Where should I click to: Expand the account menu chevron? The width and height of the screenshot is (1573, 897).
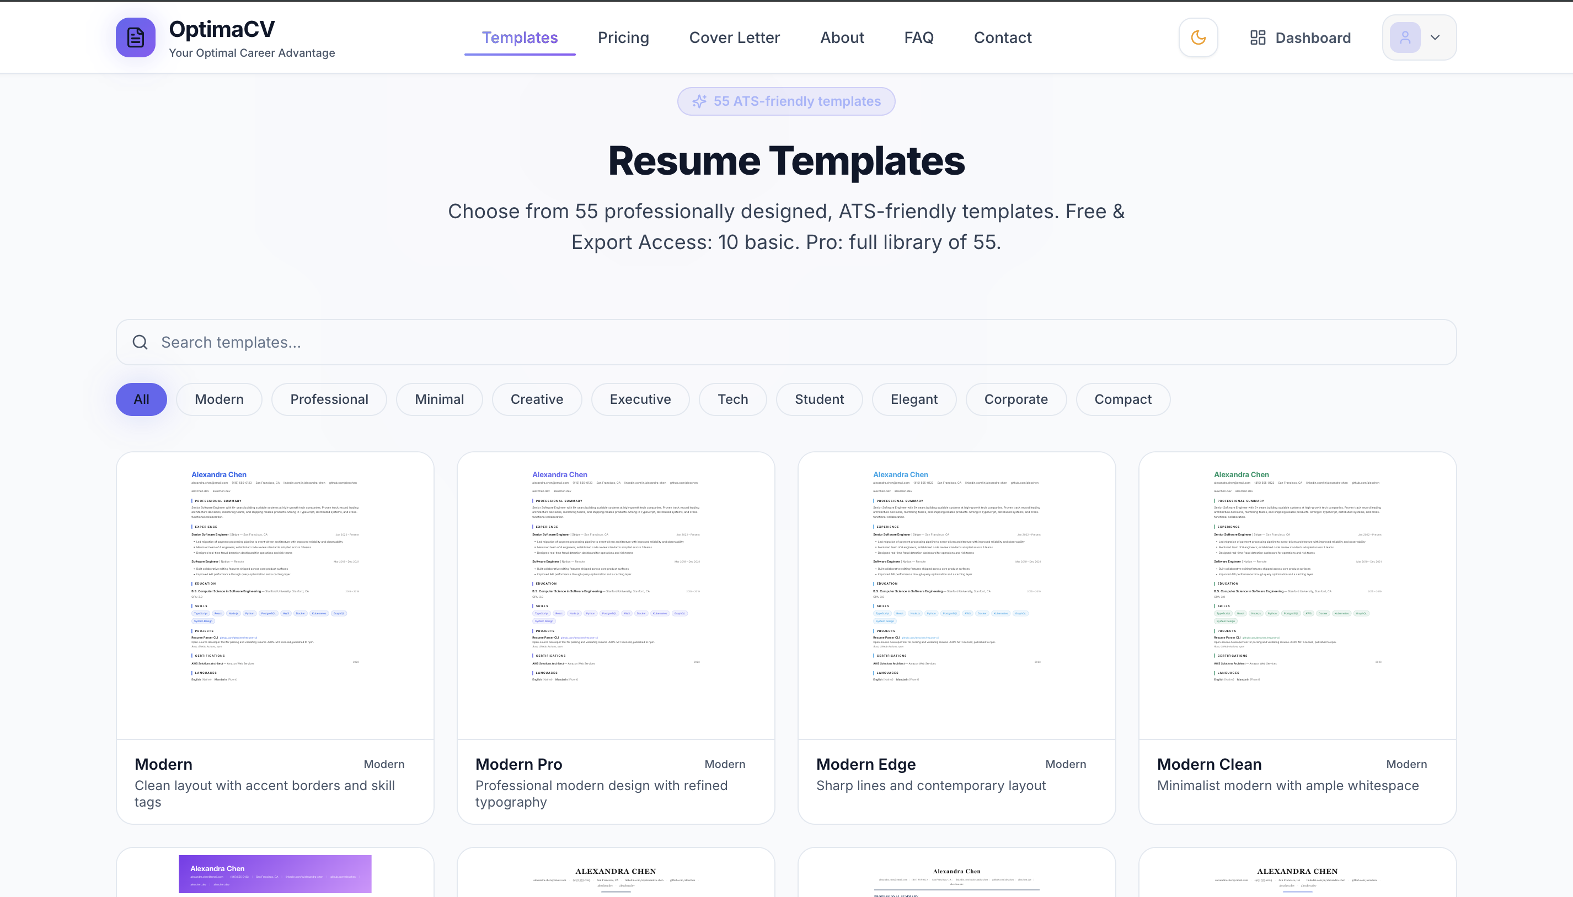coord(1435,37)
